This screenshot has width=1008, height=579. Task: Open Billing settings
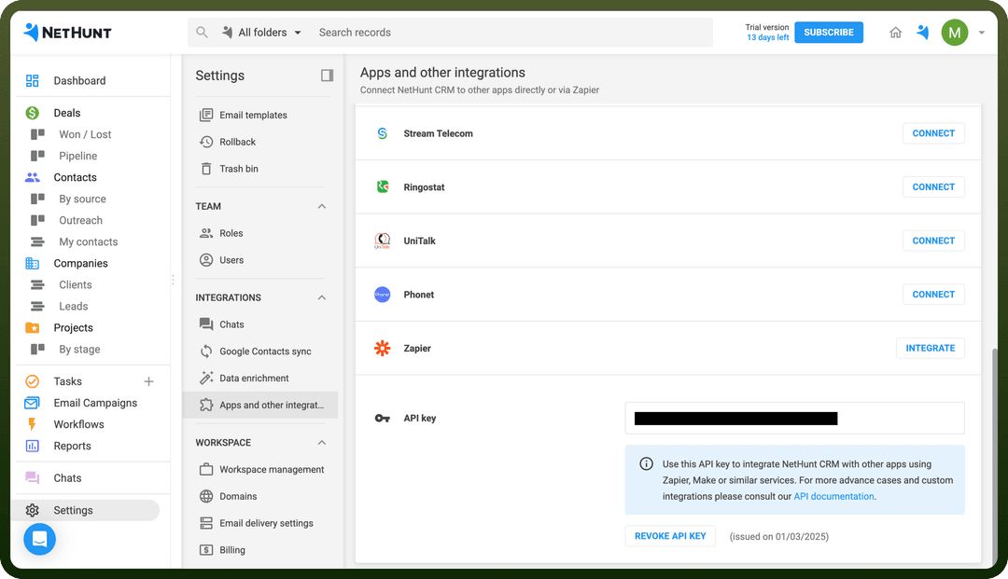coord(232,551)
